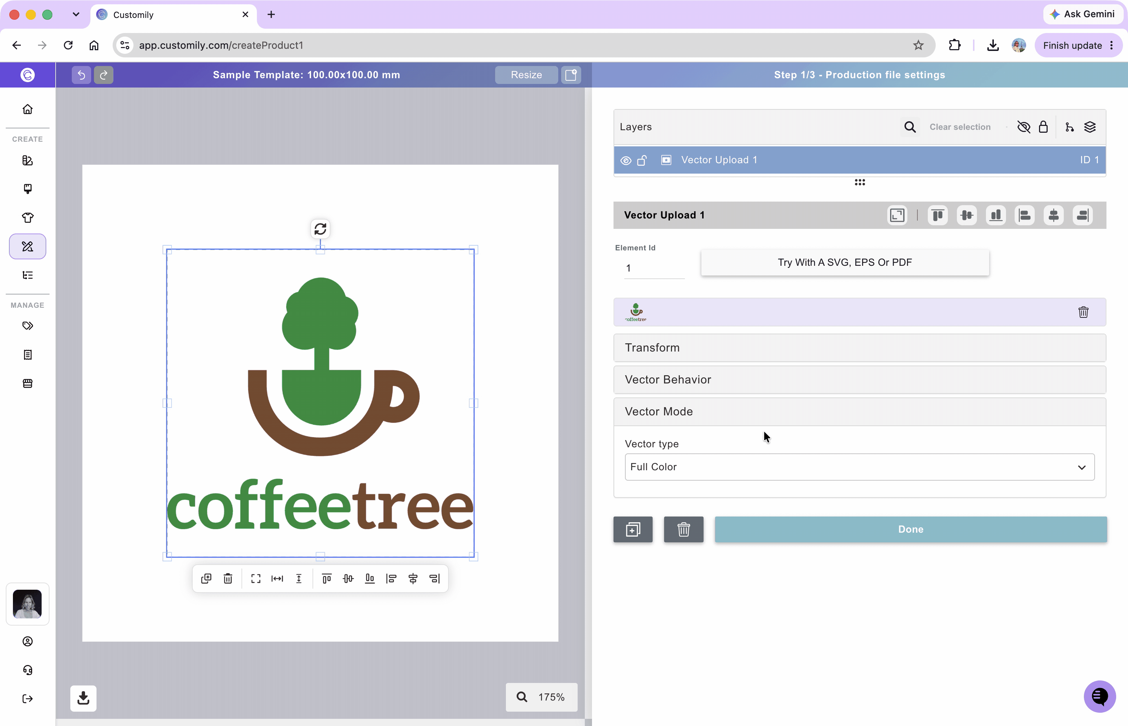The image size is (1128, 726).
Task: Collapse the Vector Mode section
Action: (x=859, y=411)
